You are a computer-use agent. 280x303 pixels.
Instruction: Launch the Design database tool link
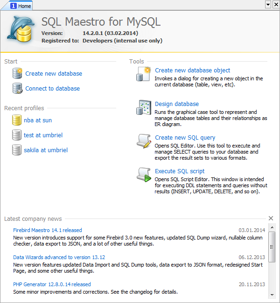[x=177, y=104]
